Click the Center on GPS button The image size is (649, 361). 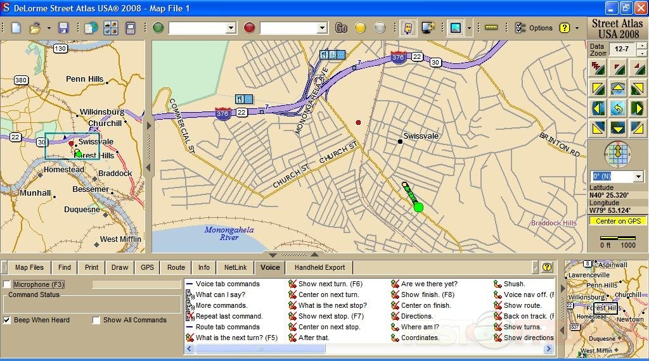click(x=618, y=221)
